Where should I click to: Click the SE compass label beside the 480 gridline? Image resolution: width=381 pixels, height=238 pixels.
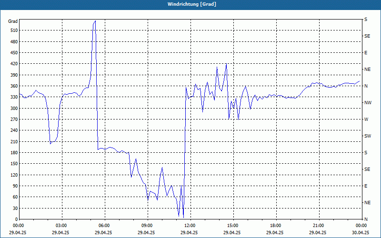point(367,36)
